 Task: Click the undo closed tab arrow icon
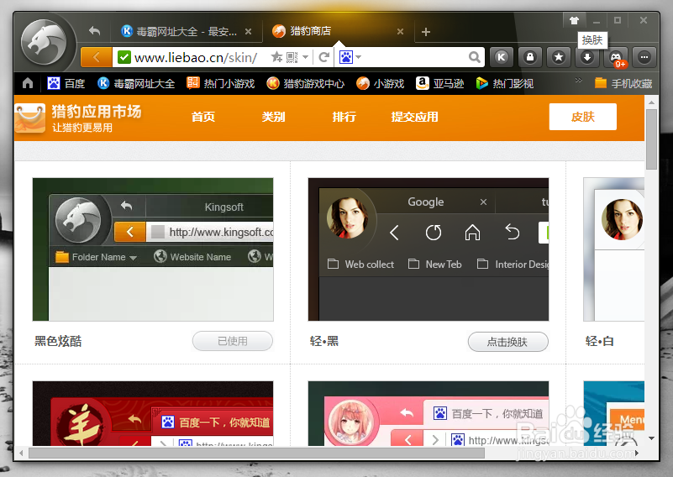[x=94, y=31]
